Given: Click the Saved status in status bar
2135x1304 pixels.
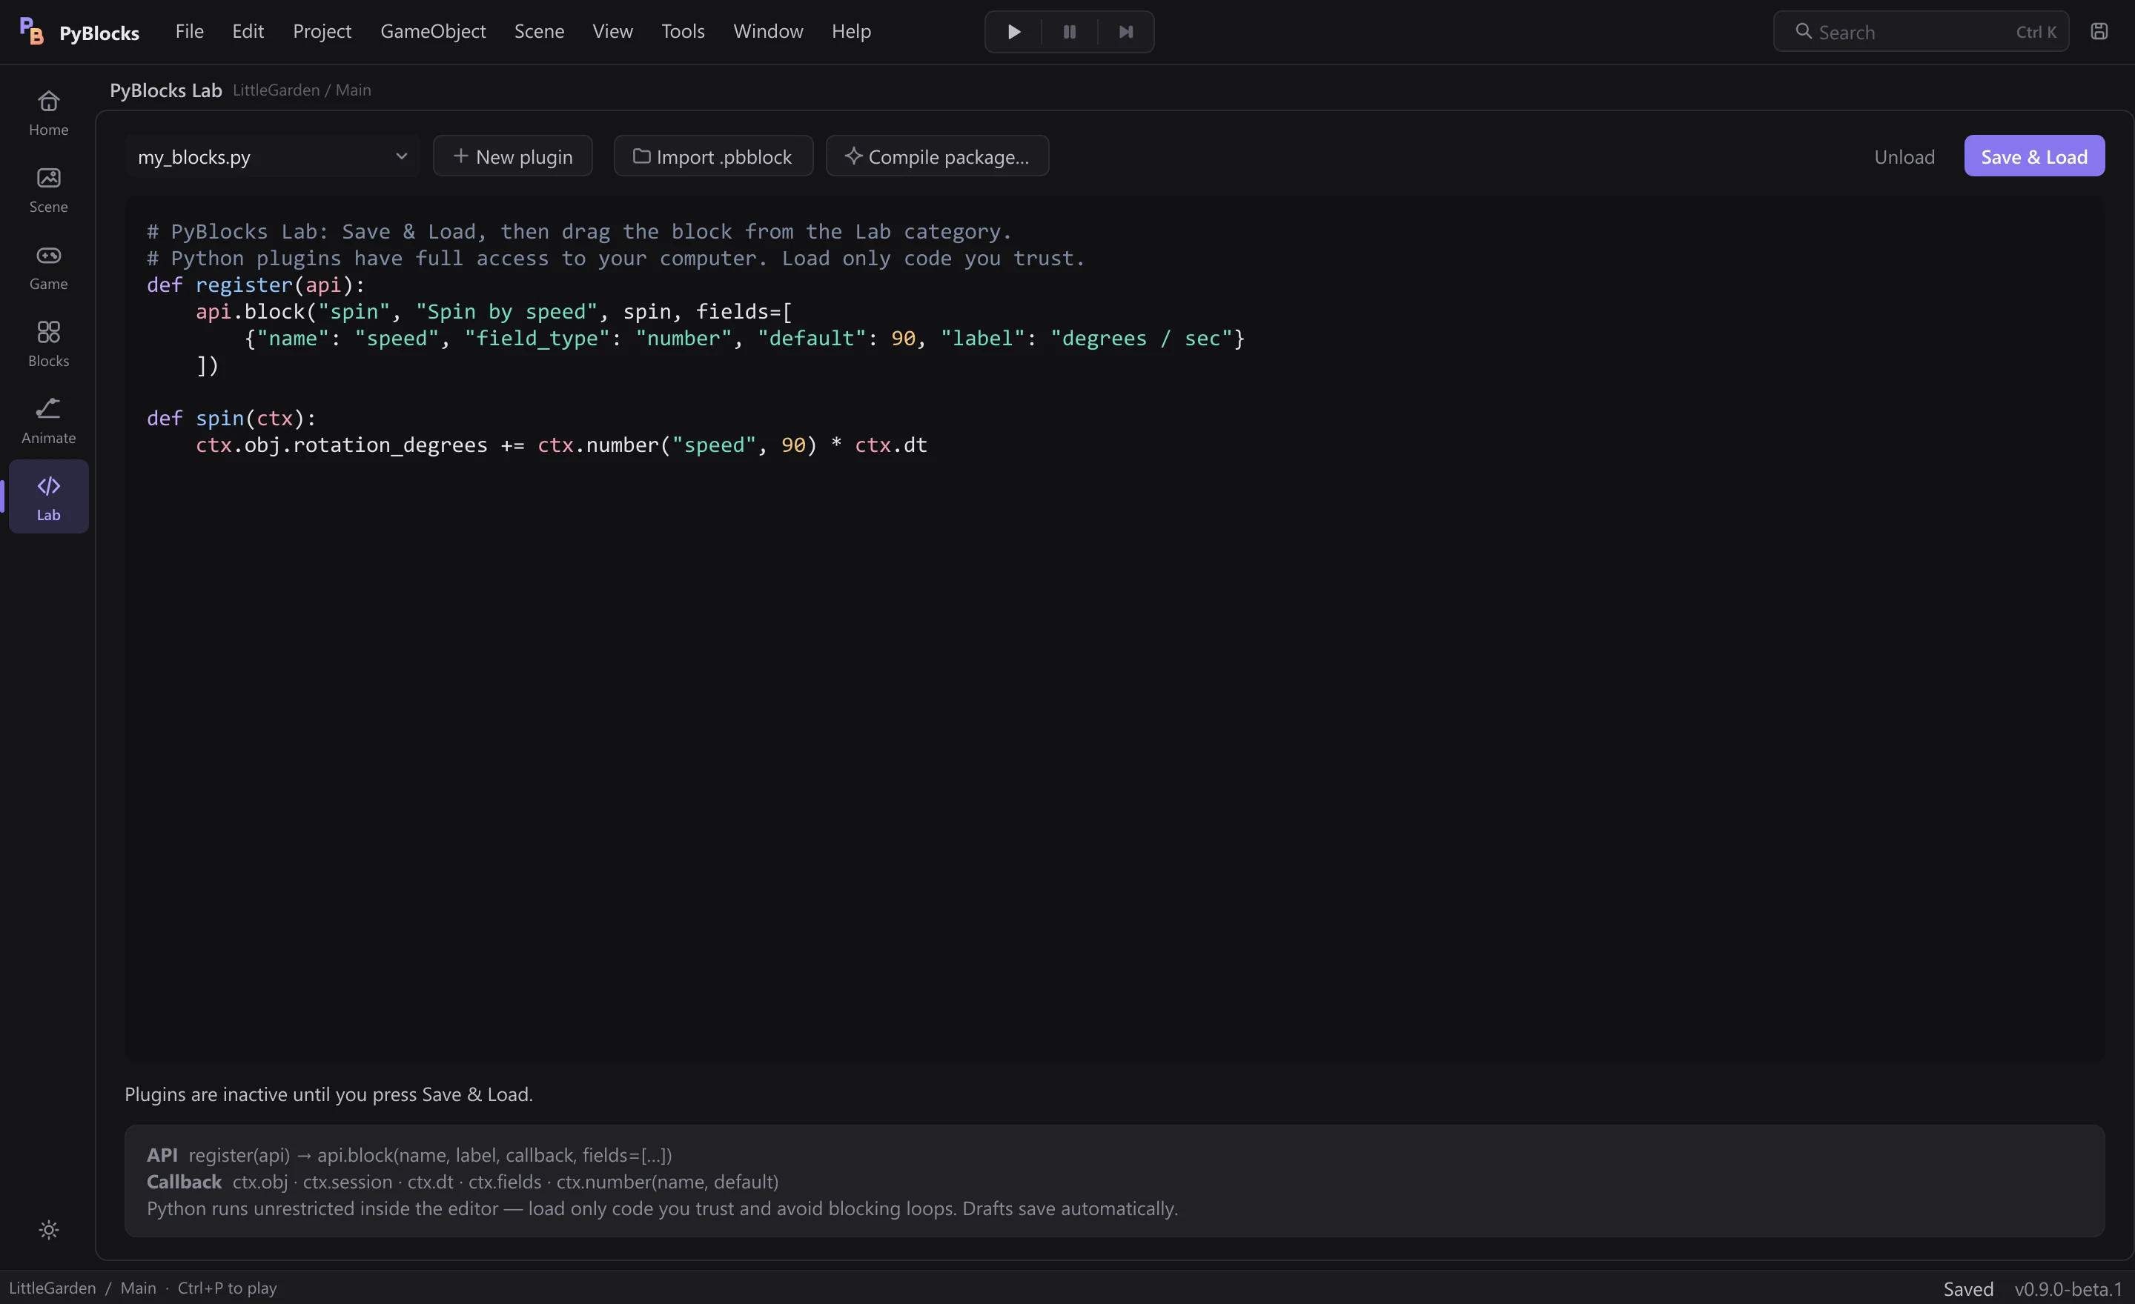Looking at the screenshot, I should [1967, 1288].
